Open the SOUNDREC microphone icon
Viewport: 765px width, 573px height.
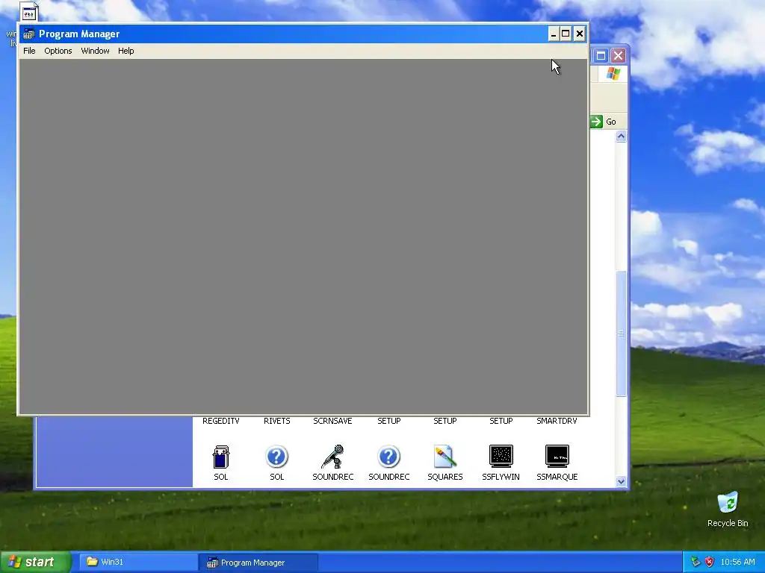click(x=332, y=457)
